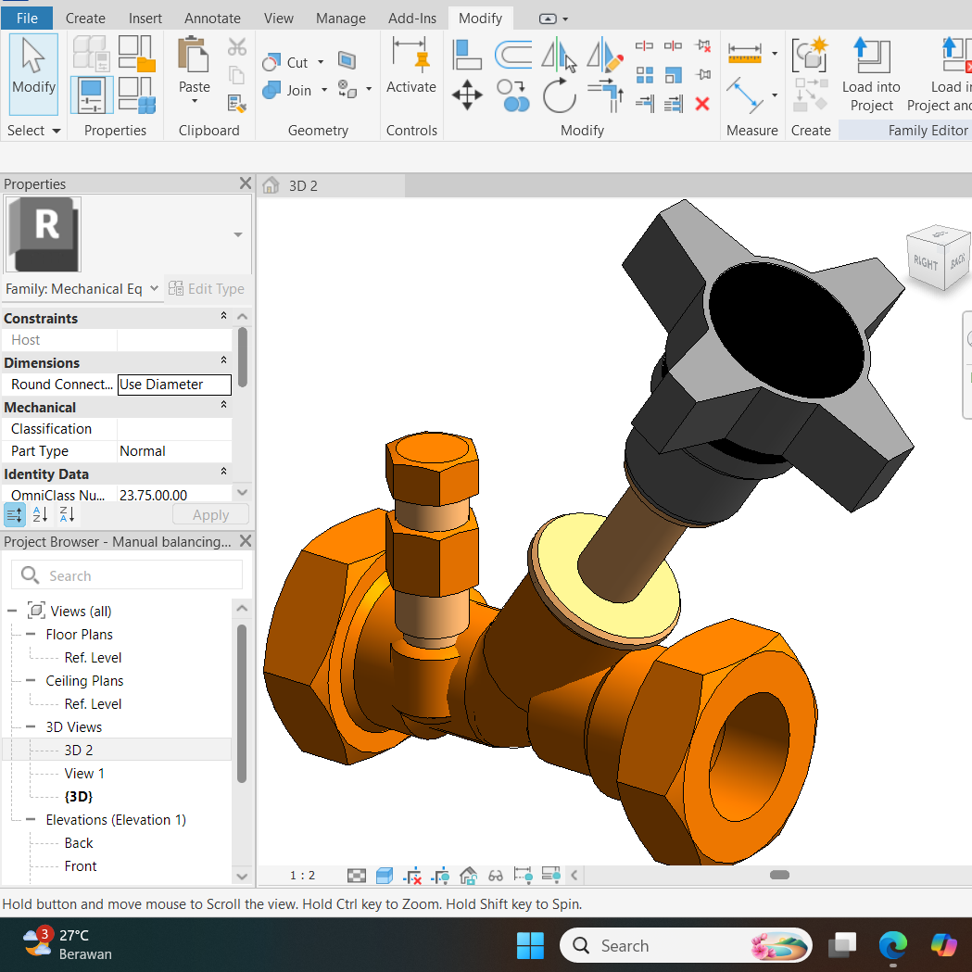Click the Array tool icon
Screen dimensions: 972x972
[x=645, y=75]
